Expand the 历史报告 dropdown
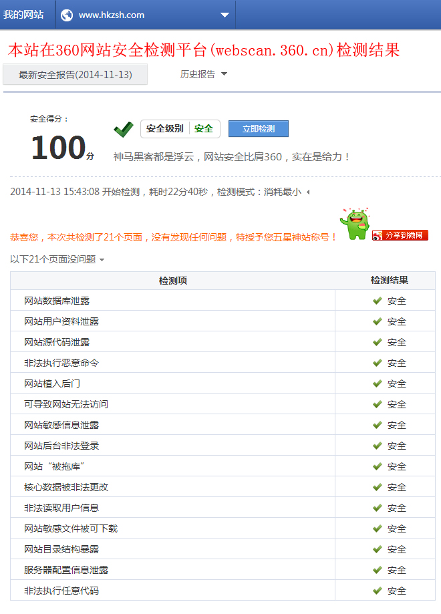 tap(224, 74)
